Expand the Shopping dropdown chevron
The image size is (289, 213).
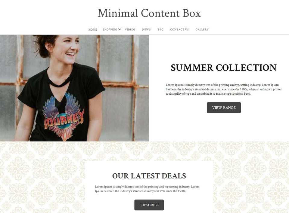coord(120,29)
